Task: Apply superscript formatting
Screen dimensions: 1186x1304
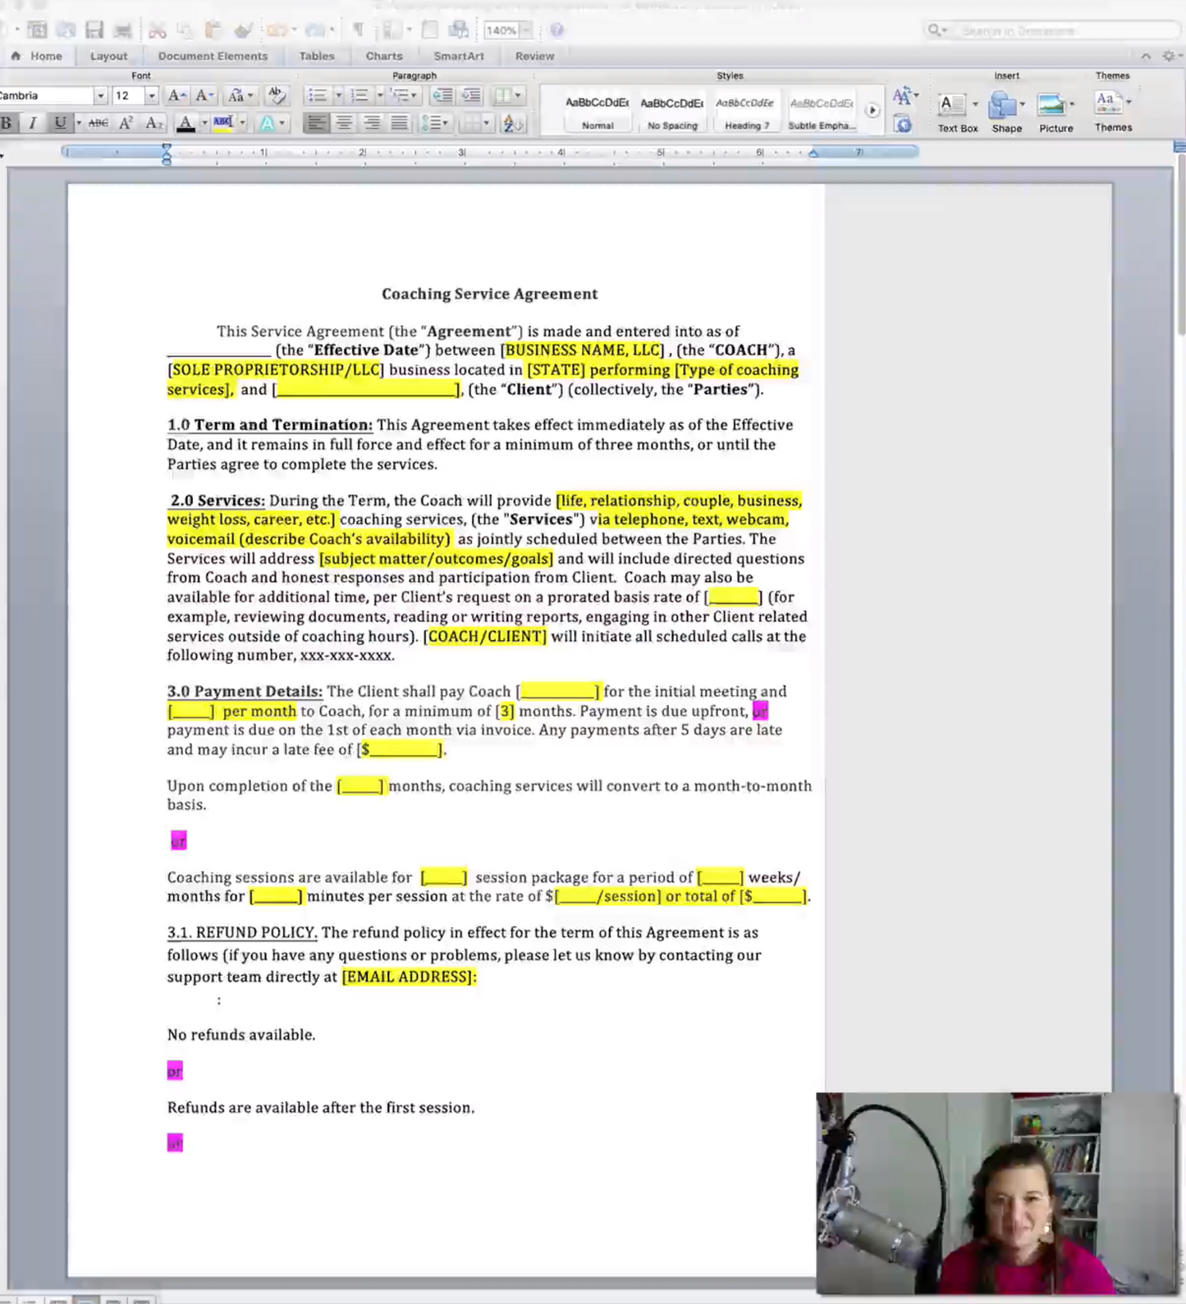Action: [x=126, y=123]
